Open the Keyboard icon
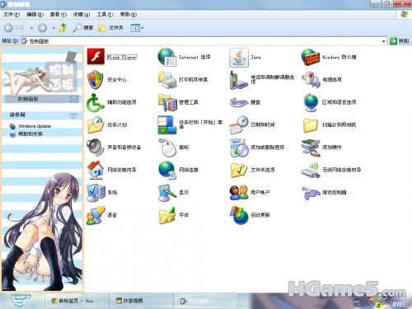The width and height of the screenshot is (412, 309). pyautogui.click(x=238, y=102)
